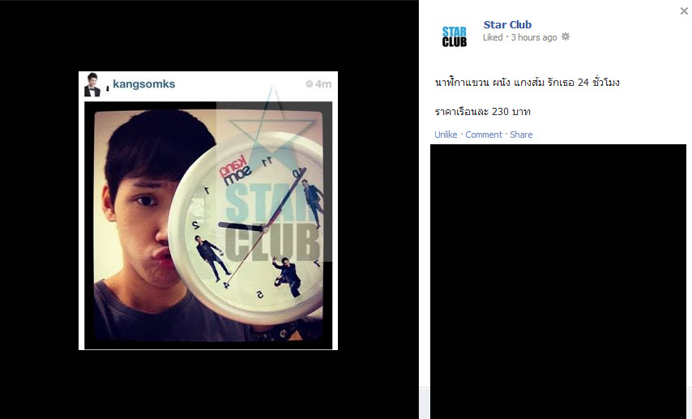Close the photo viewer with the X
This screenshot has width=692, height=419.
pos(684,11)
